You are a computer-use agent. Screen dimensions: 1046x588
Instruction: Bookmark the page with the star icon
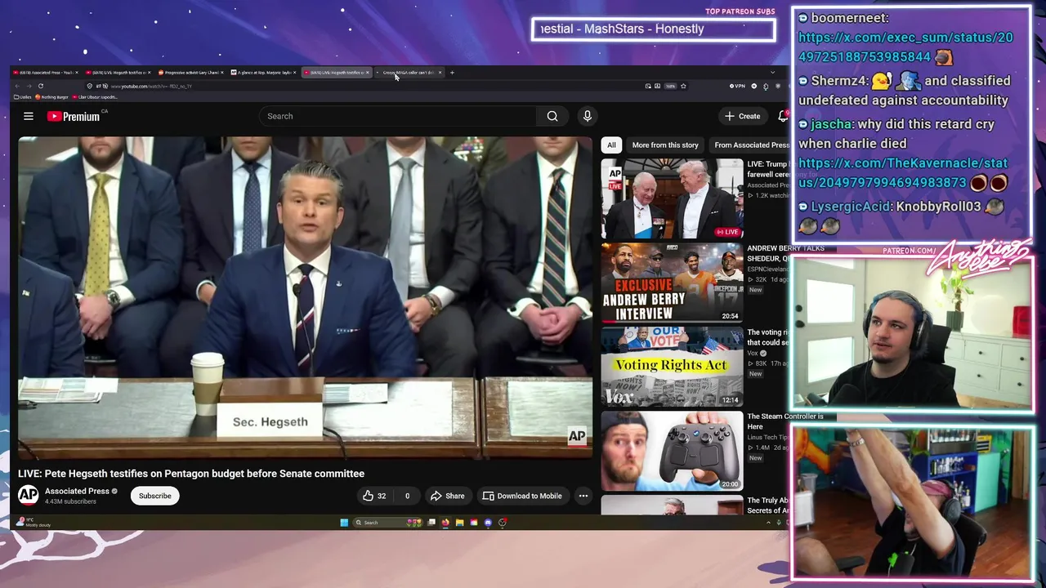pyautogui.click(x=683, y=86)
